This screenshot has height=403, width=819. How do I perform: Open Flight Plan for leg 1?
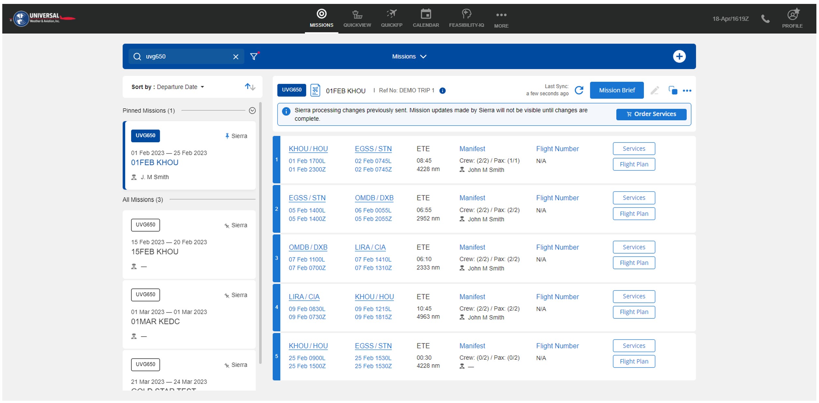point(633,164)
